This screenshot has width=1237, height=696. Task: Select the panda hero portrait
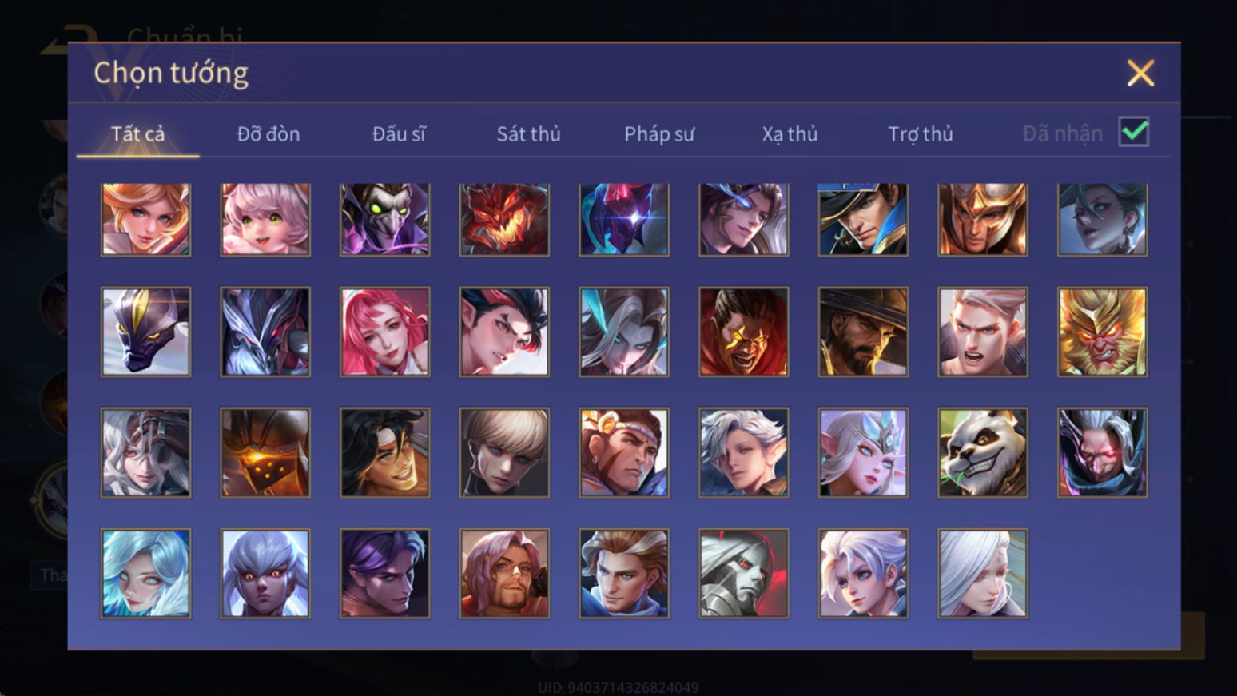click(x=983, y=453)
